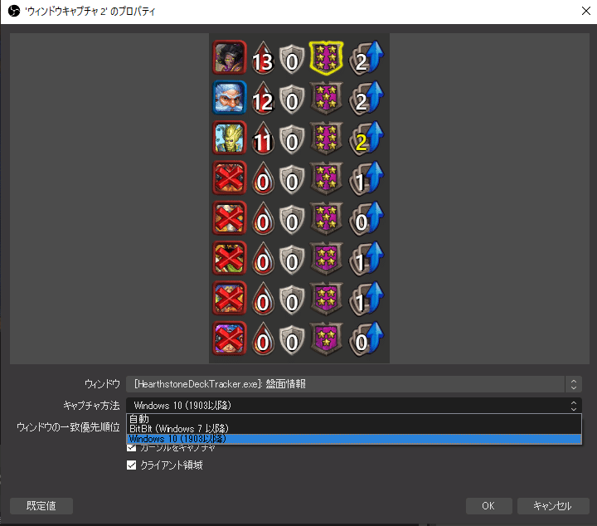Click the yellow number 2 upgrade arrow icon

[366, 139]
